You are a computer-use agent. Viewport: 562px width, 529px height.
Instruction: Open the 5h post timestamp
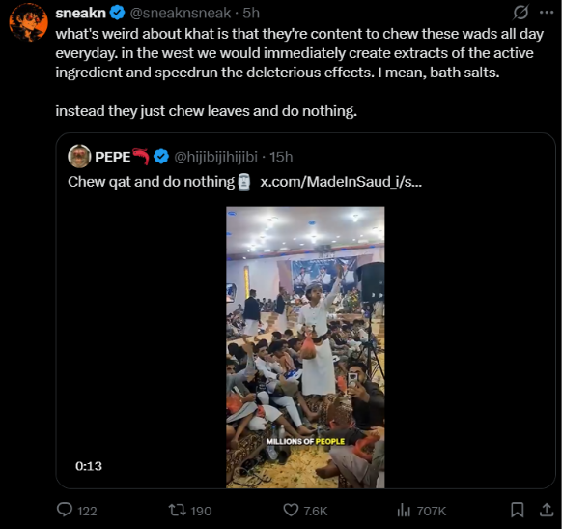[251, 13]
